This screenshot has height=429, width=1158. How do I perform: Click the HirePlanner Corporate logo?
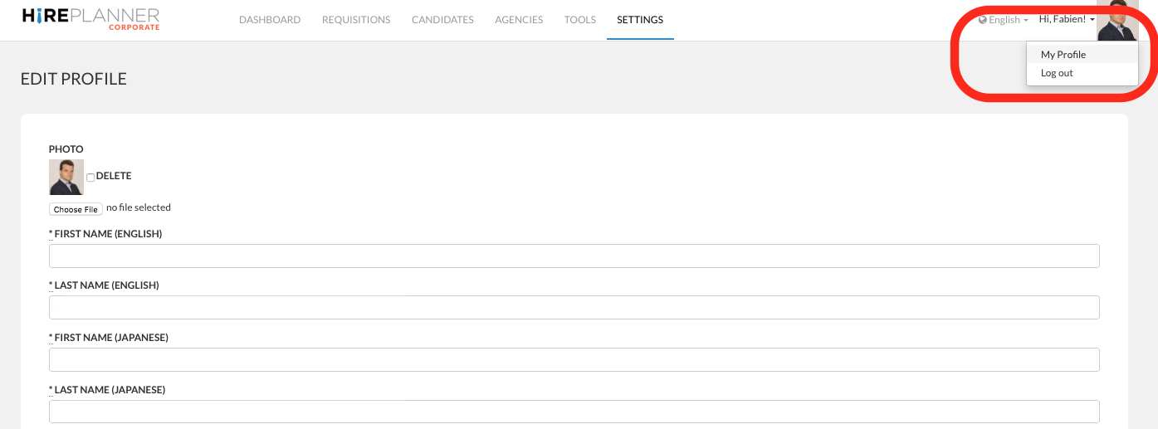click(90, 19)
